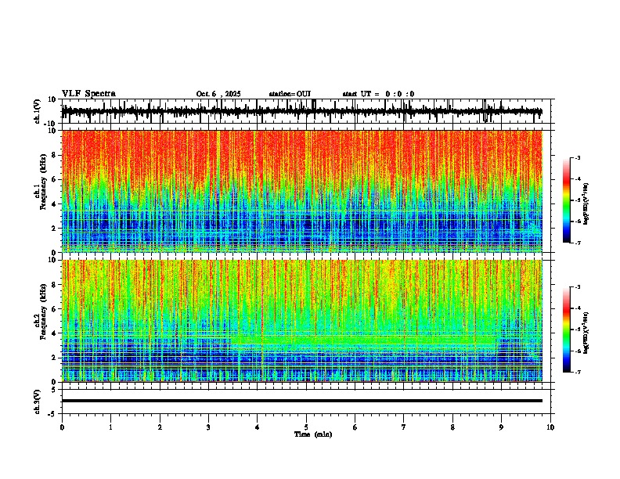
Task: Click the green 3-4 kHz band in ch.2 spectrogram
Action: (x=364, y=340)
